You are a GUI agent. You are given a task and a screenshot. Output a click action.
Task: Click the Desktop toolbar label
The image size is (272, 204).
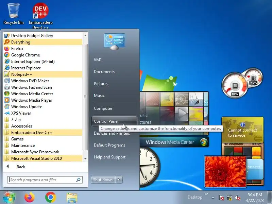pyautogui.click(x=195, y=197)
